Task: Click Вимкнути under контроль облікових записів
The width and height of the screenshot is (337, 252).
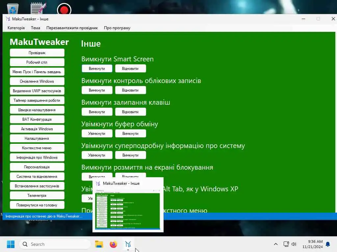Action: coord(97,90)
